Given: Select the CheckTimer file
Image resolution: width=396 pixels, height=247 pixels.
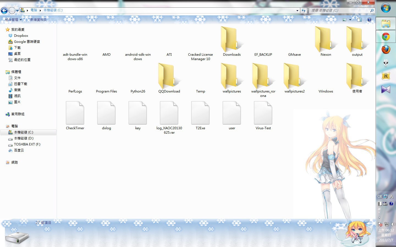Looking at the screenshot, I should 75,115.
